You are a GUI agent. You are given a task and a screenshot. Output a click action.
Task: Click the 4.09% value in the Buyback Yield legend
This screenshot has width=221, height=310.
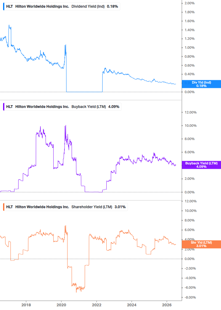click(x=114, y=107)
